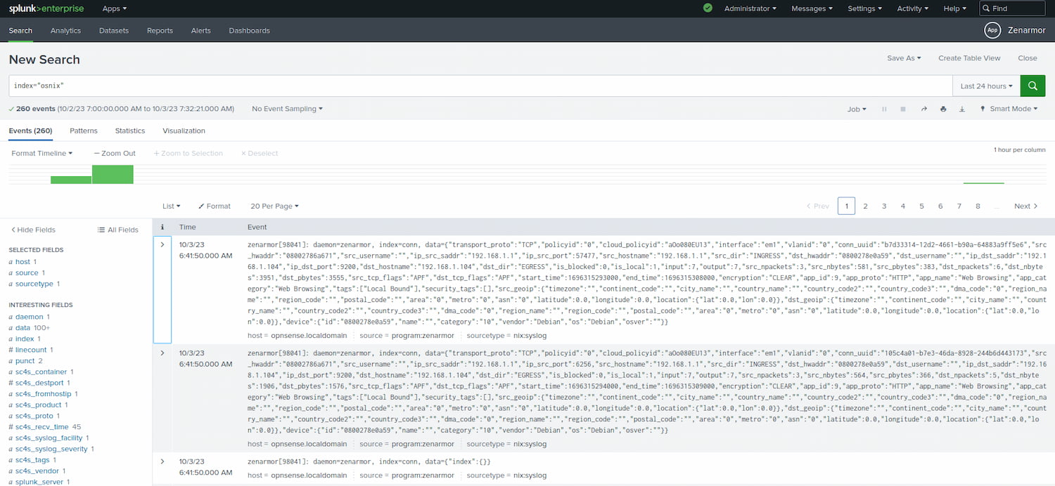Open the 20 Per Page dropdown
This screenshot has width=1055, height=486.
click(x=274, y=206)
